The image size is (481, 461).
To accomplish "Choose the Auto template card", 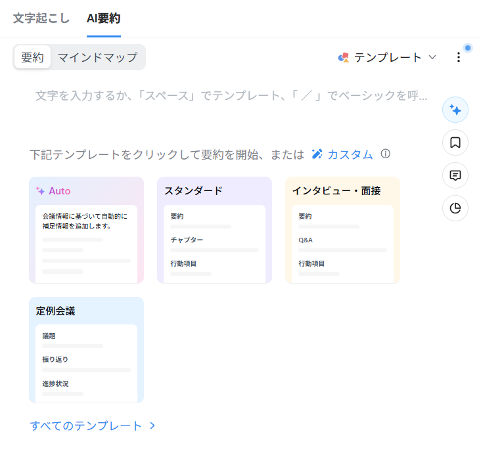I will (x=87, y=230).
